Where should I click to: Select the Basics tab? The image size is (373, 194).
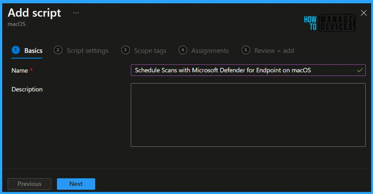[27, 50]
